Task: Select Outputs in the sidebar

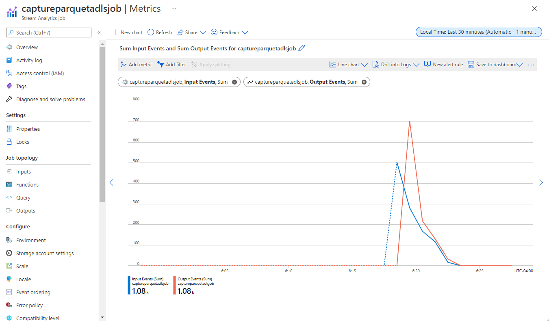Action: (x=25, y=210)
